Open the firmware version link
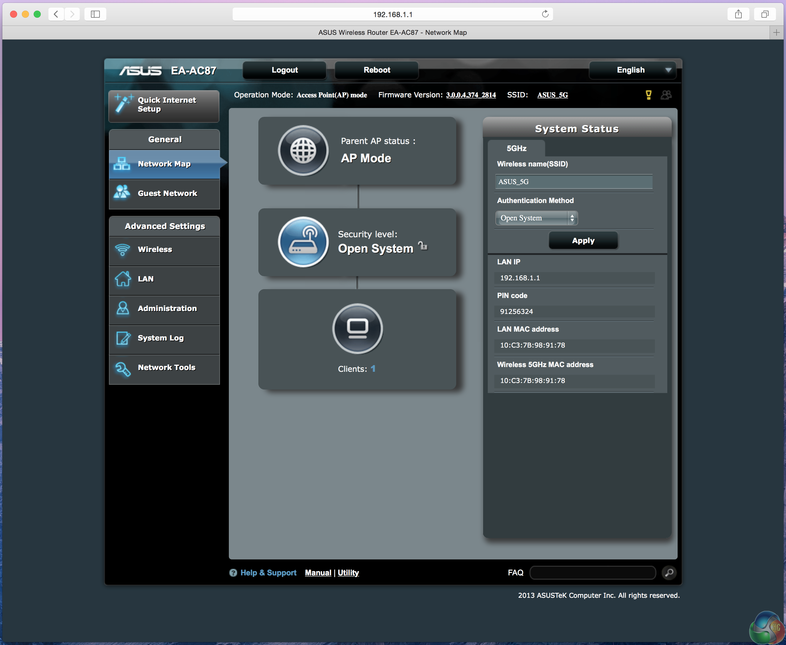This screenshot has height=645, width=786. [x=471, y=95]
